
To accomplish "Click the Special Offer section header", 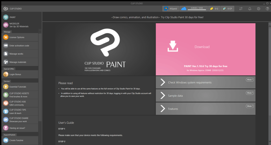I will click(x=9, y=69).
